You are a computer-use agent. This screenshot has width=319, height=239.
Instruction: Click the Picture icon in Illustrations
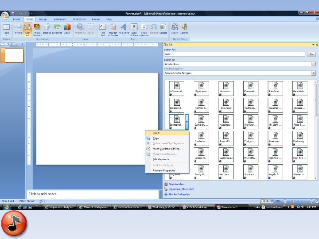18,30
